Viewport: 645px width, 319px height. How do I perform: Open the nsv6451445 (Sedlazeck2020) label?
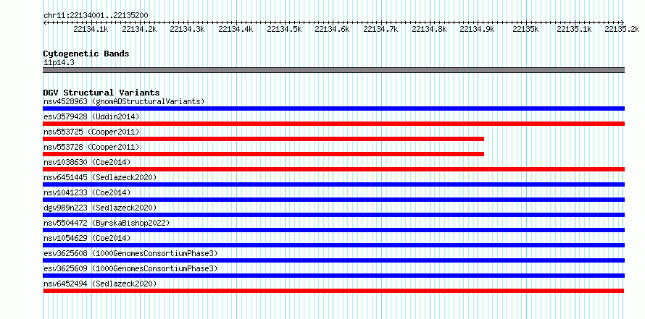[100, 177]
